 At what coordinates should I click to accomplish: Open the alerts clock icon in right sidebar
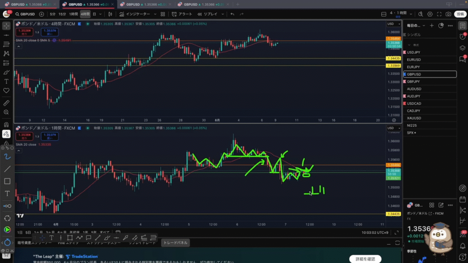[463, 37]
